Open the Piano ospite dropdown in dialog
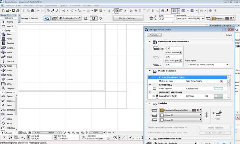The image size is (240, 144). tap(208, 65)
